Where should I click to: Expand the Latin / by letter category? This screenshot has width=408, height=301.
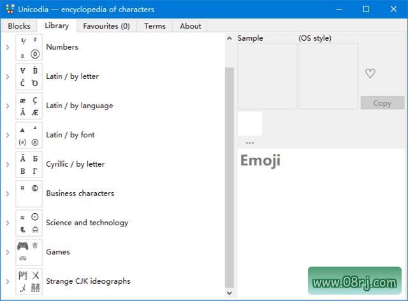[8, 76]
